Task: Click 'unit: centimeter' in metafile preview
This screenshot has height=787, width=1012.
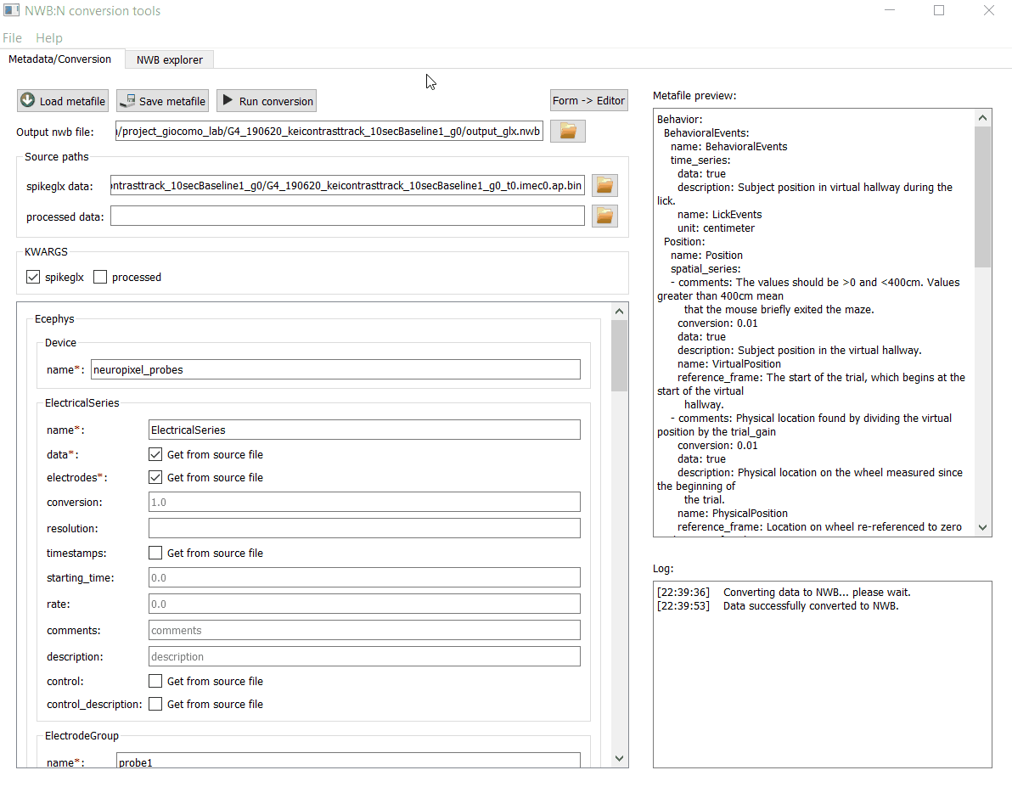Action: [716, 228]
